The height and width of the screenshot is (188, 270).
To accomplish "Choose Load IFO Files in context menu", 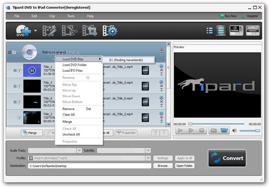I will (72, 71).
